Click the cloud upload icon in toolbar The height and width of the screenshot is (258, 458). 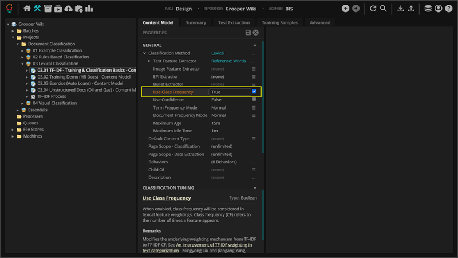(69, 9)
